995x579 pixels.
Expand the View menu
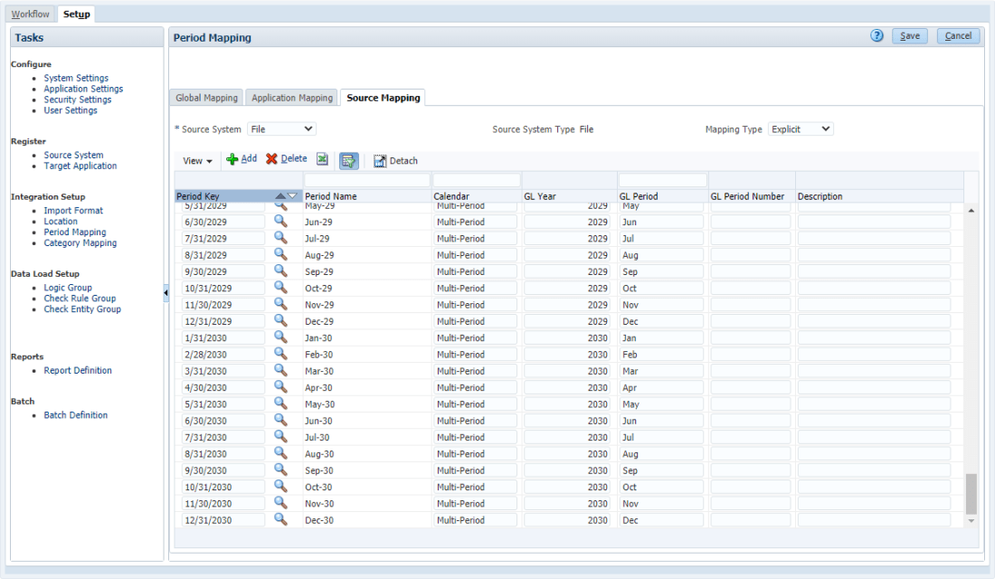click(x=197, y=161)
